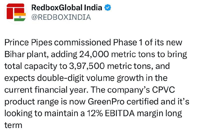
Task: Open the RedboxGlobal India display name
Action: (x=66, y=8)
